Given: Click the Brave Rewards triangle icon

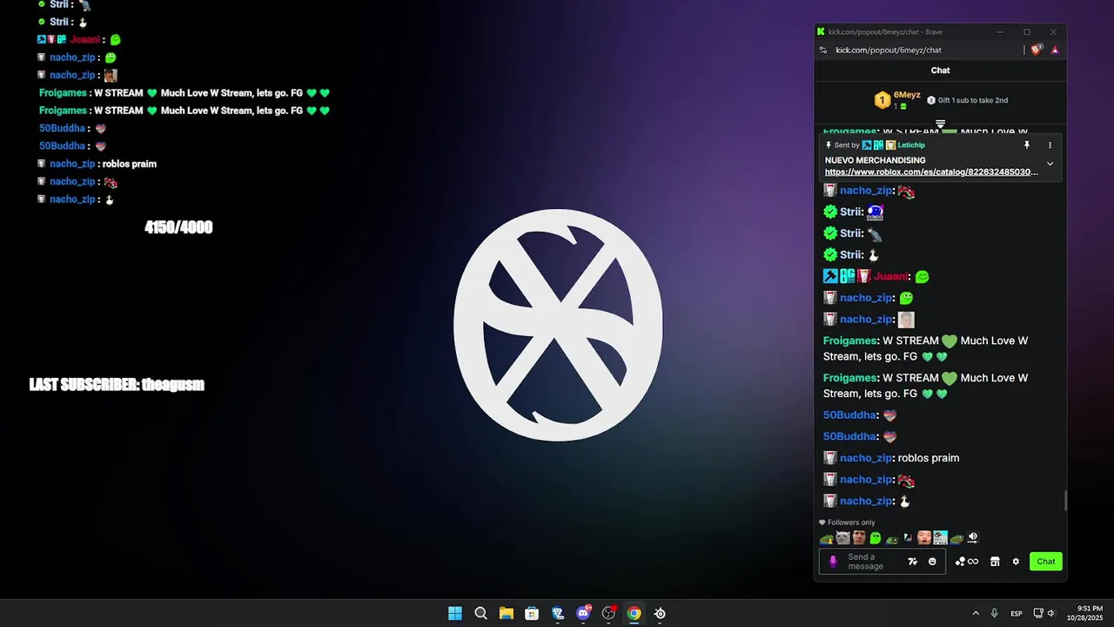Looking at the screenshot, I should pos(1055,50).
